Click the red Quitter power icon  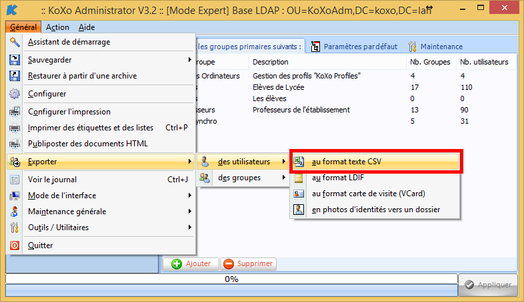[15, 245]
